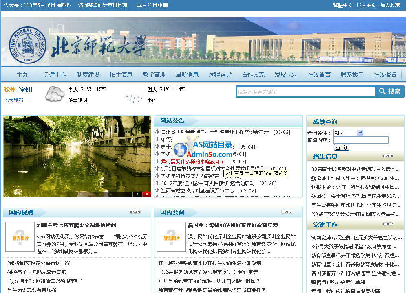Open 各国多管齐下严打网络谣言 article
Screen dimensions: 406x293
coord(356,273)
